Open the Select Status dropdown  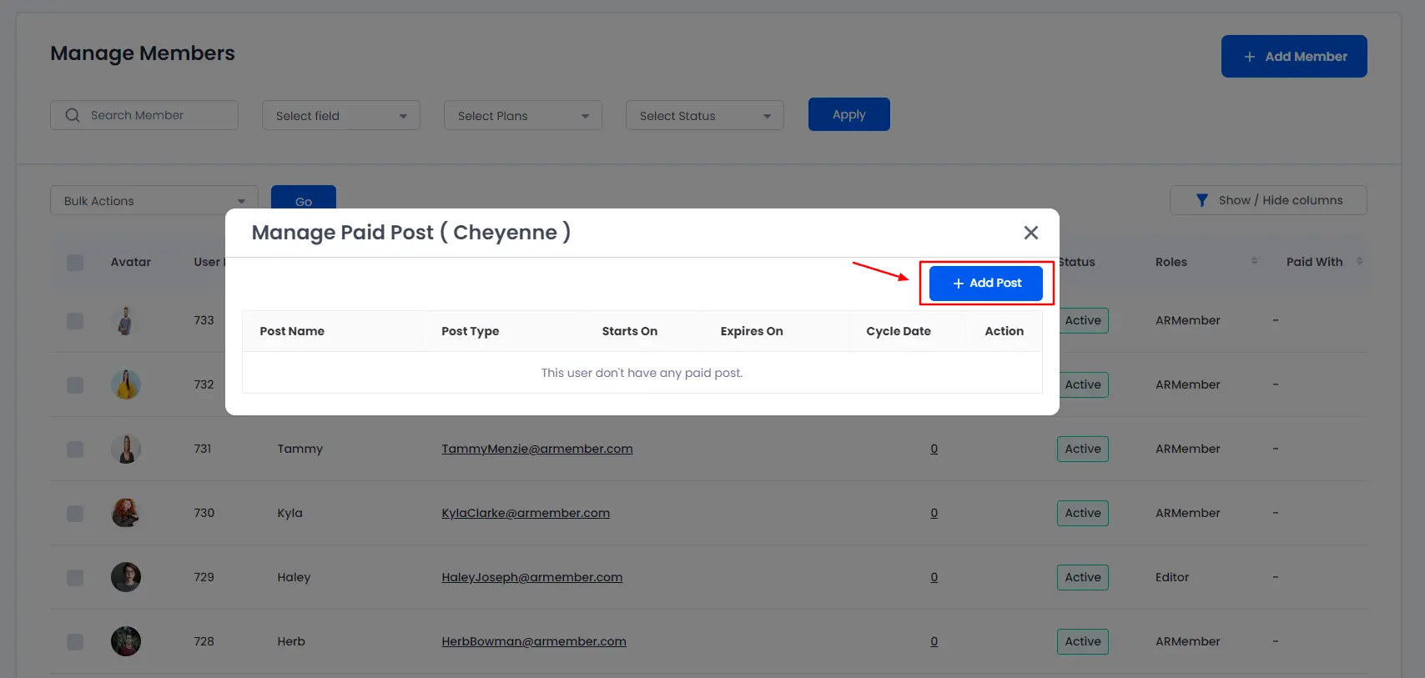coord(704,116)
